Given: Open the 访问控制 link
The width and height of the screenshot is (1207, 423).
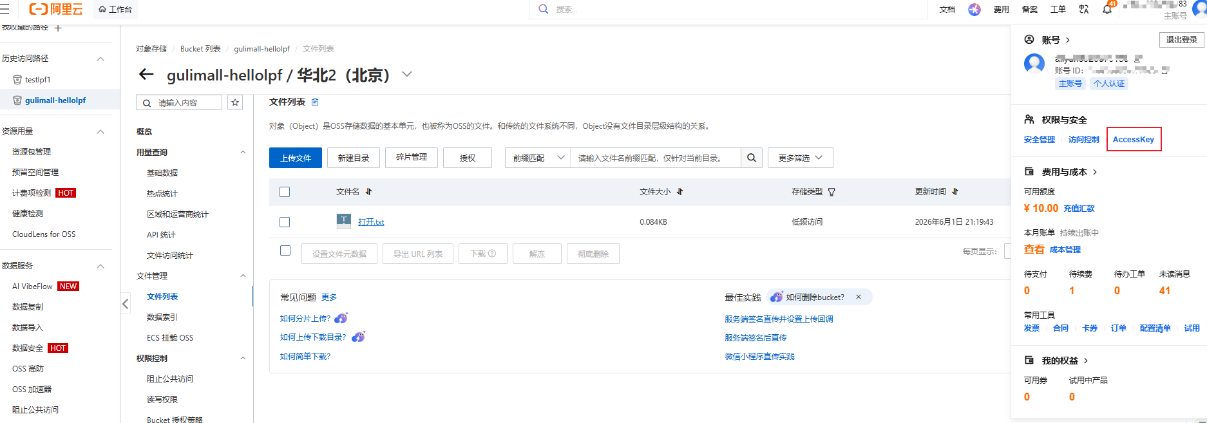Looking at the screenshot, I should click(x=1084, y=140).
